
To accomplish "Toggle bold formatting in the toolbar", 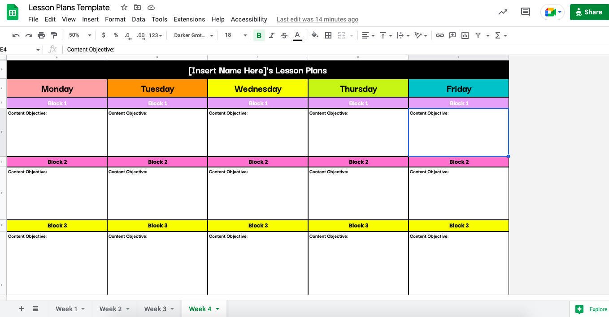I will coord(259,35).
